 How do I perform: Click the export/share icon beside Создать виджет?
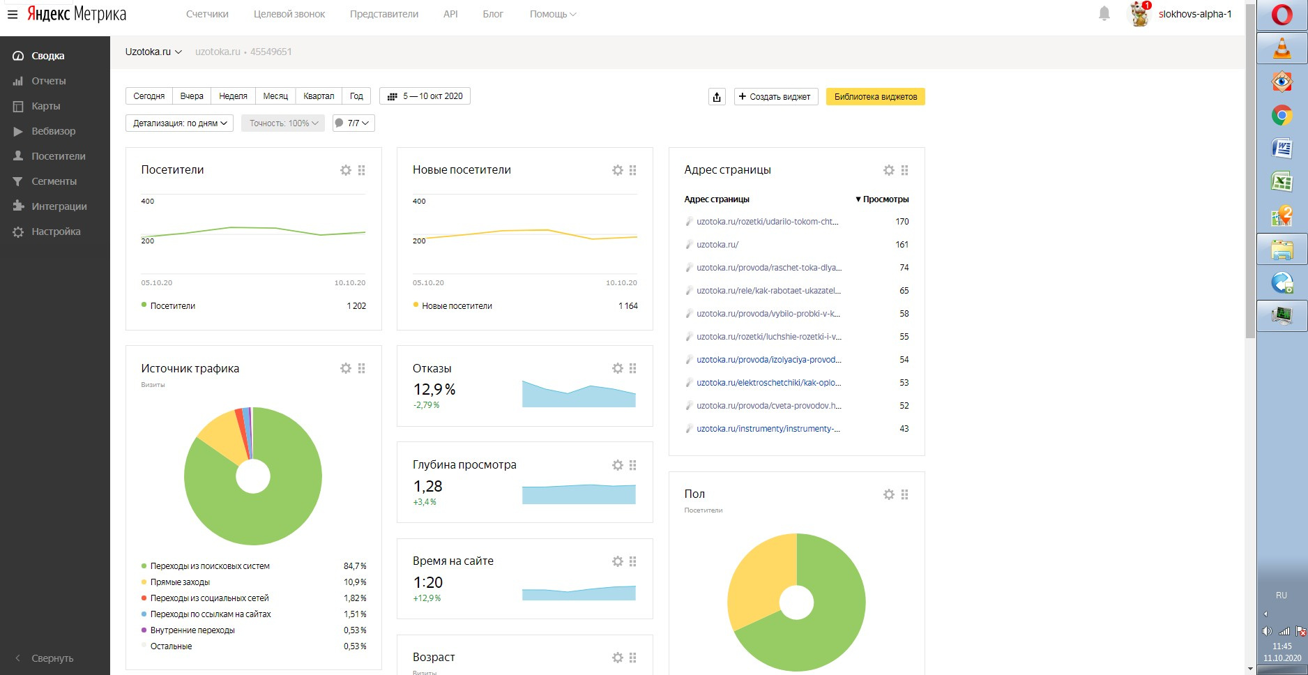coord(717,97)
